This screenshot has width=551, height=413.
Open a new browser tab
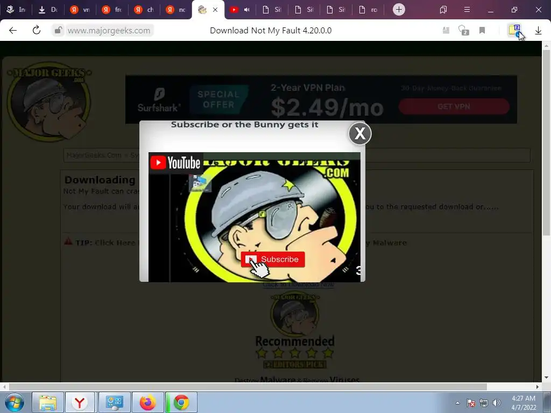(x=399, y=10)
